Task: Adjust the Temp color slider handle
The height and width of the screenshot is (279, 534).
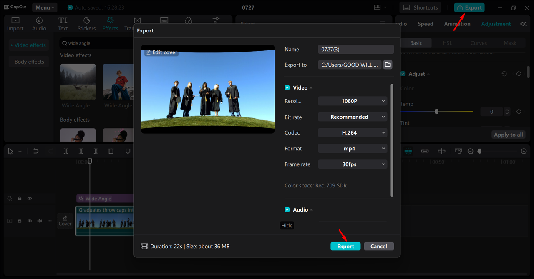Action: [436, 112]
